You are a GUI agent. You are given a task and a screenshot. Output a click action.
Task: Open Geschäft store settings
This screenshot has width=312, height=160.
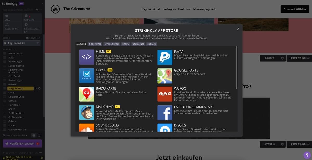point(32,17)
